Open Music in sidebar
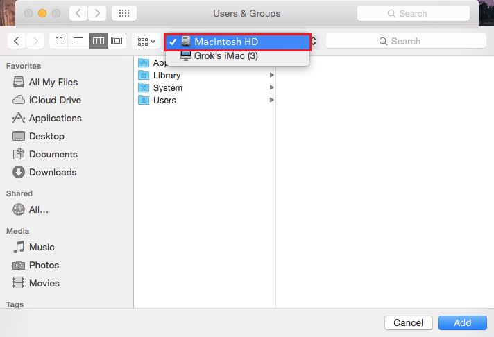This screenshot has height=337, width=494. pyautogui.click(x=33, y=247)
